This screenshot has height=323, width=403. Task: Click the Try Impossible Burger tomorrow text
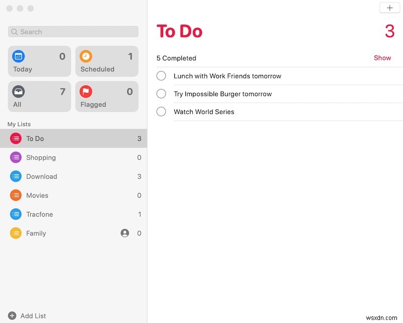(223, 94)
